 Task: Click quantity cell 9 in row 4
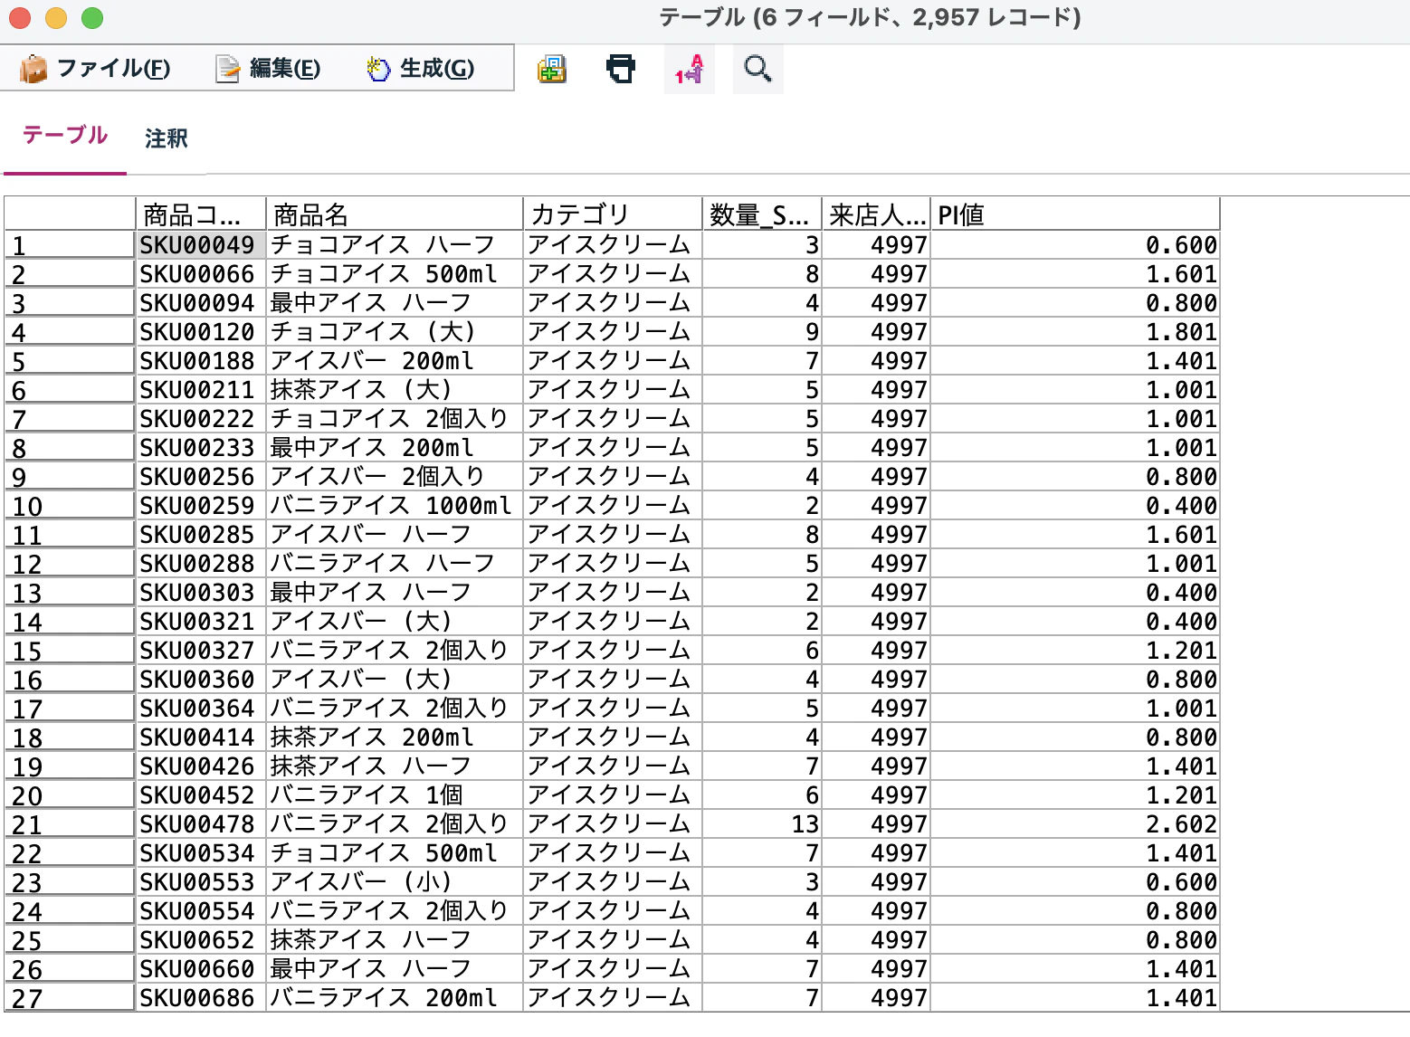pyautogui.click(x=762, y=332)
